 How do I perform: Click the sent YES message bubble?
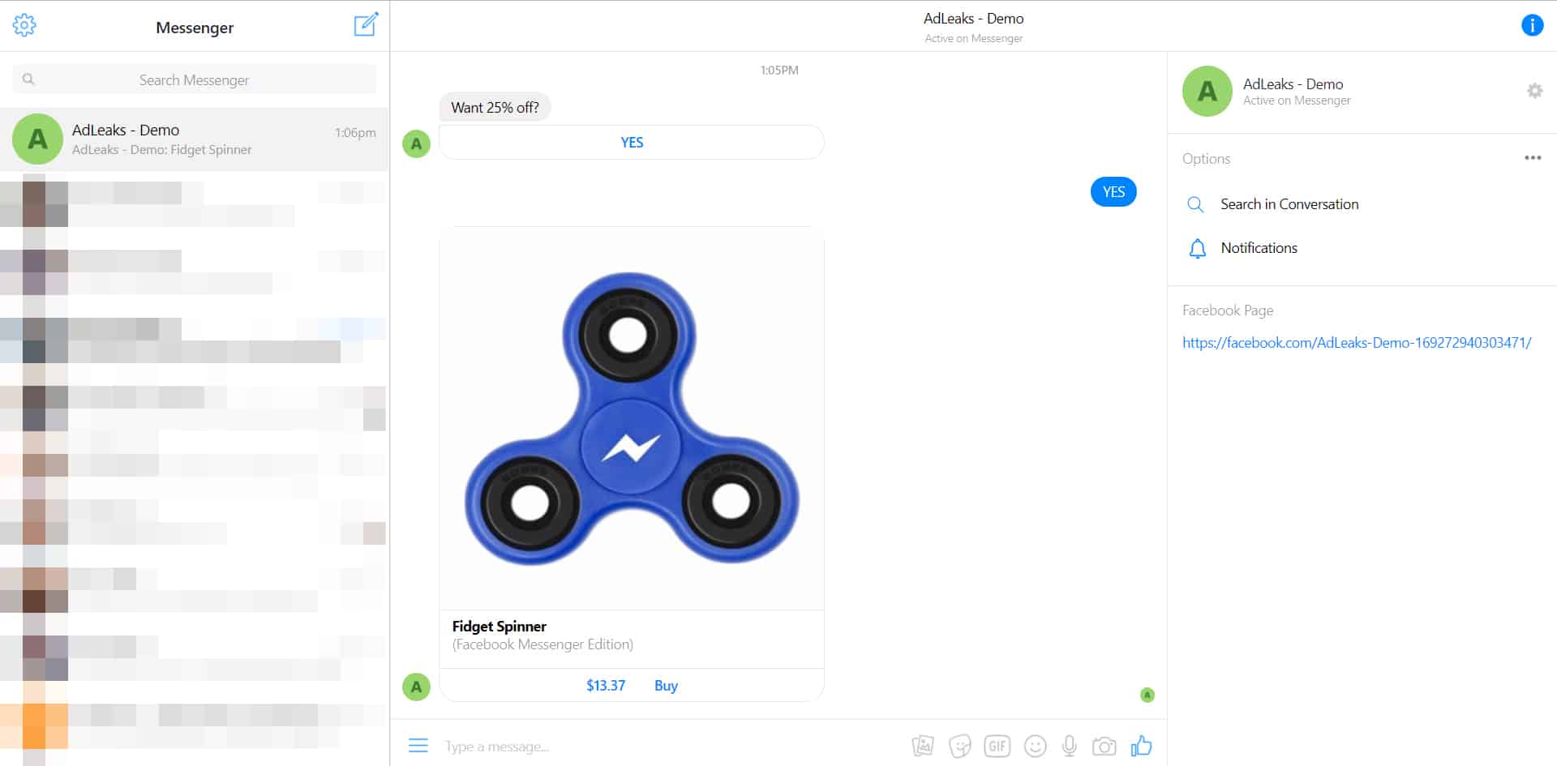click(1113, 192)
